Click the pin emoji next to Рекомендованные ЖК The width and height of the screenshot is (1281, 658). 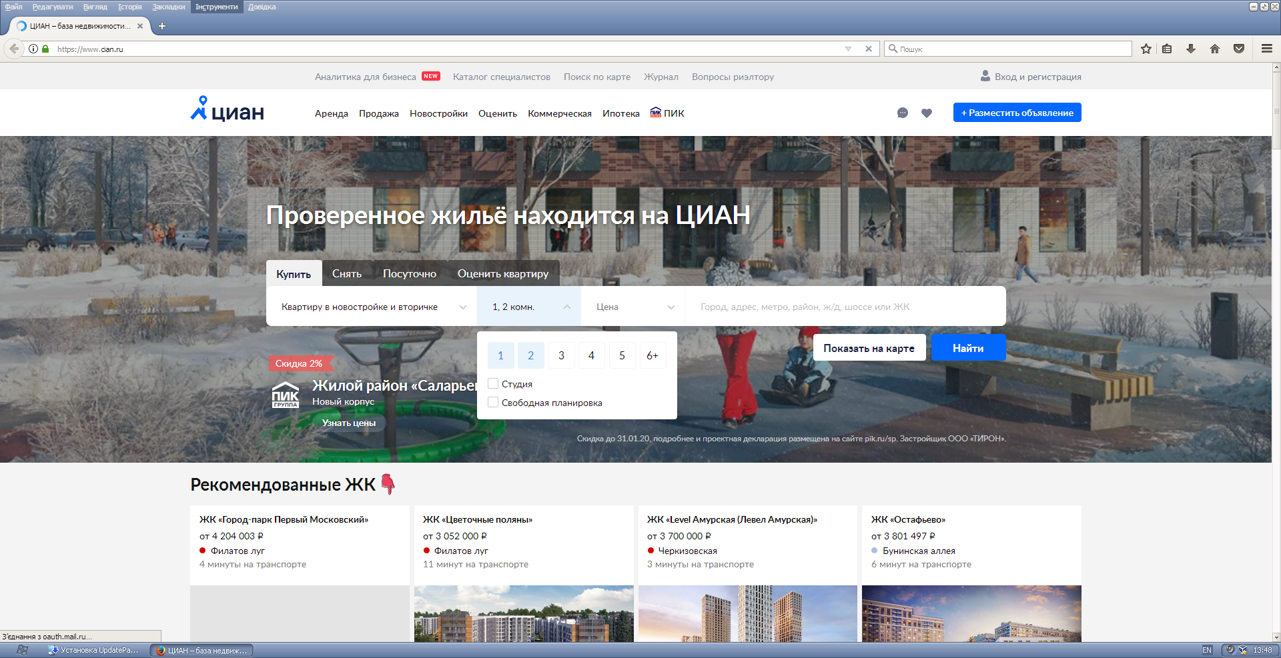[x=388, y=484]
